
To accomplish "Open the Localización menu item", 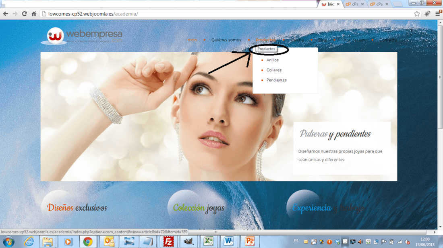I will click(353, 40).
